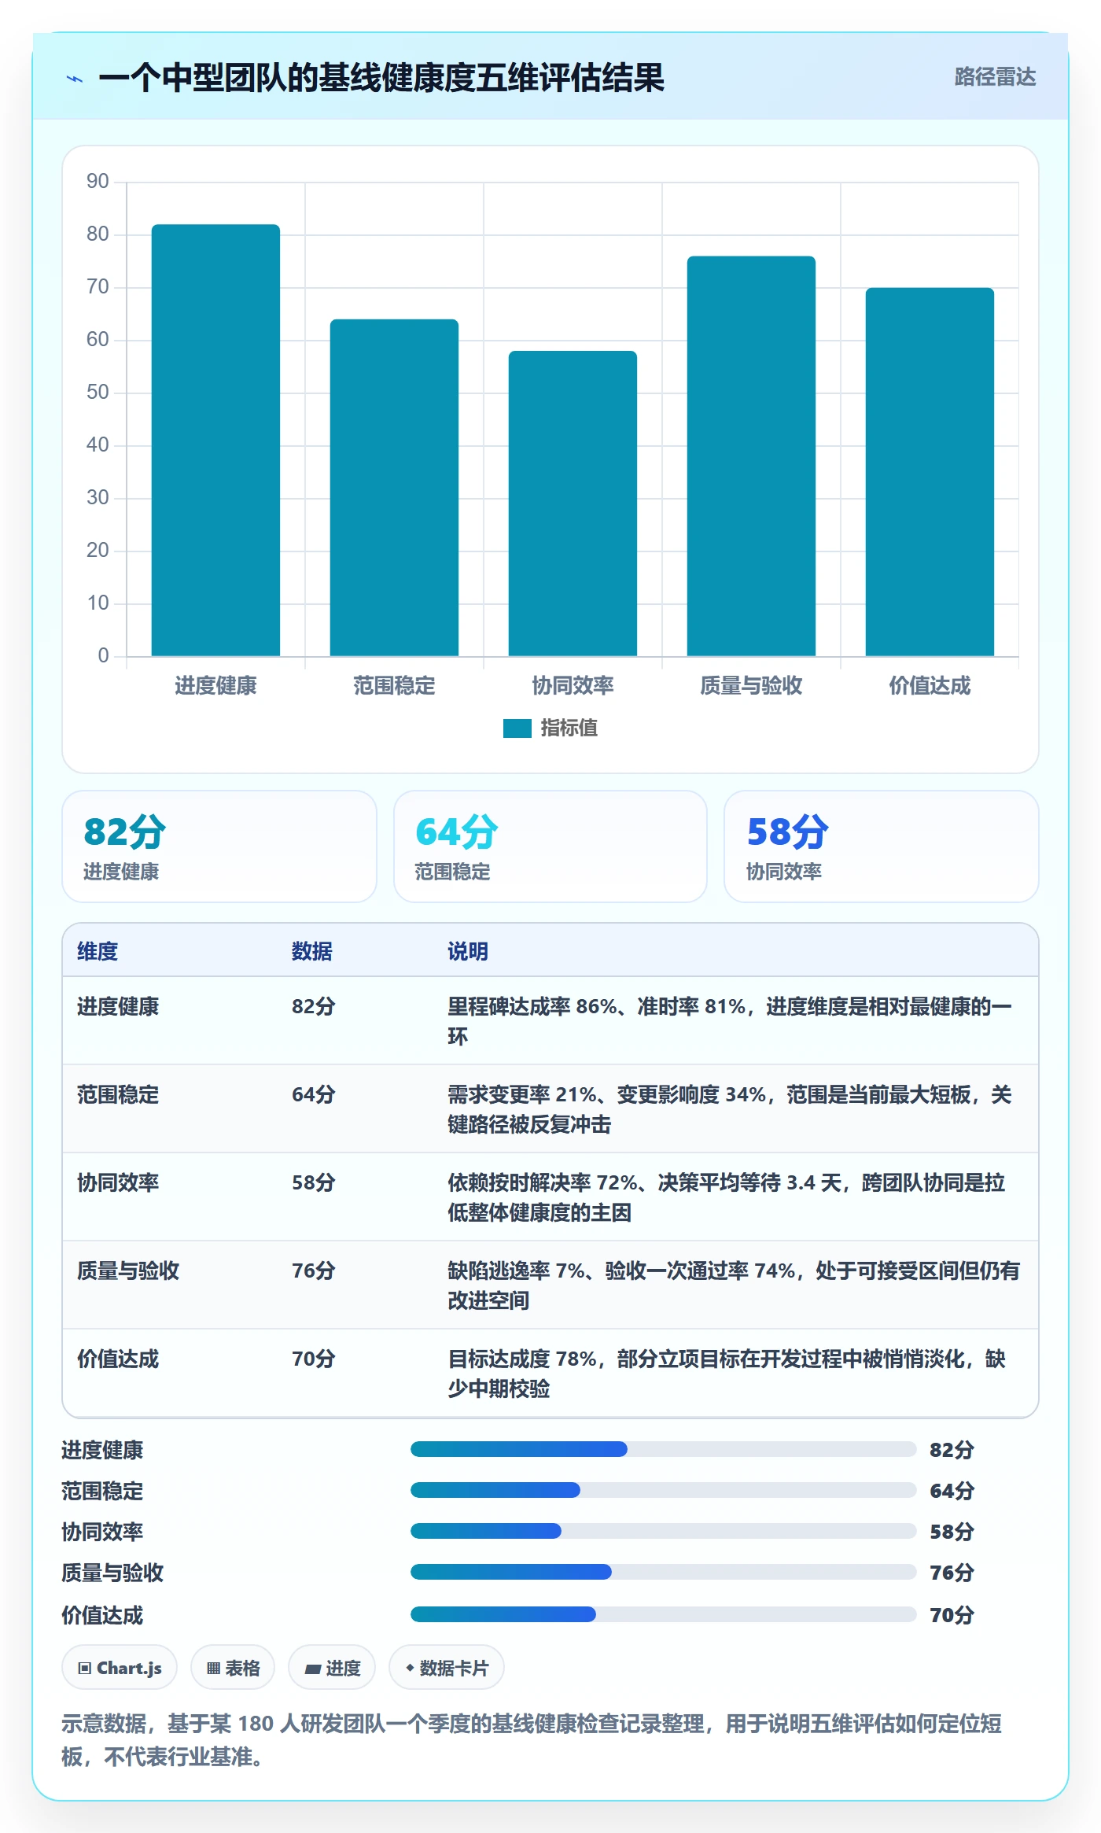Click the 价值达成 progress bar
This screenshot has width=1101, height=1833.
click(x=664, y=1614)
